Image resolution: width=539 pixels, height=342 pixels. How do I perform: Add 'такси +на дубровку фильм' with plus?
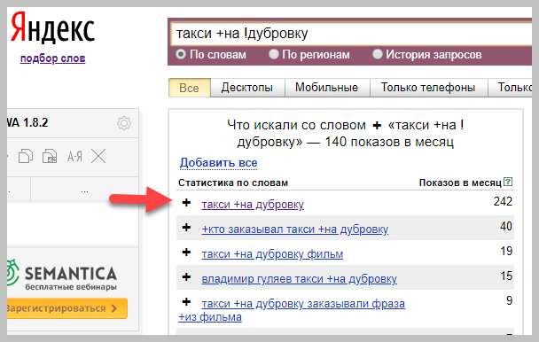(x=186, y=253)
